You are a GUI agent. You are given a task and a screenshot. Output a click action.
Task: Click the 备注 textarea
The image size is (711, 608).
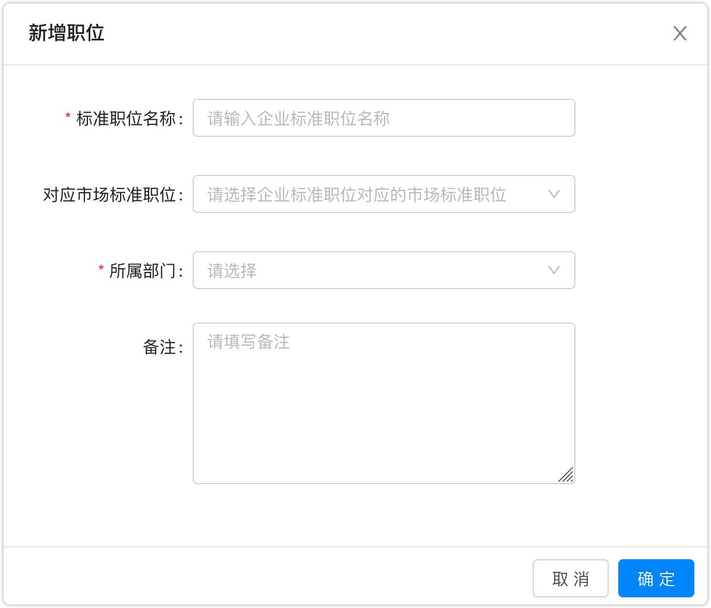coord(383,403)
